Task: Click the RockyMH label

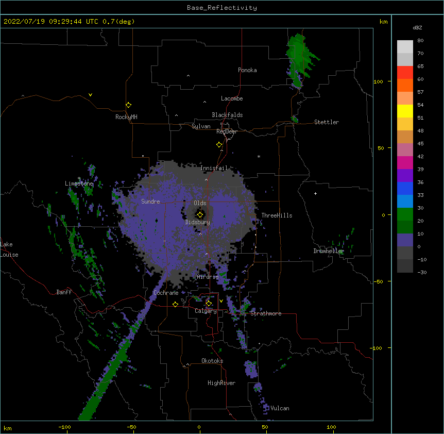Action: pyautogui.click(x=126, y=117)
